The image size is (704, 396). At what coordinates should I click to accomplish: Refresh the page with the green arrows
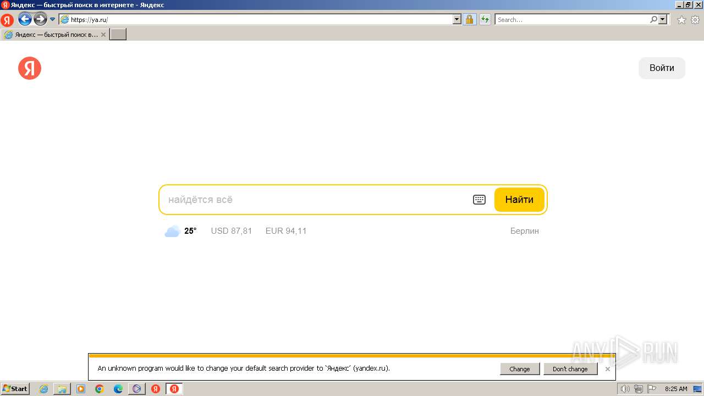point(485,19)
